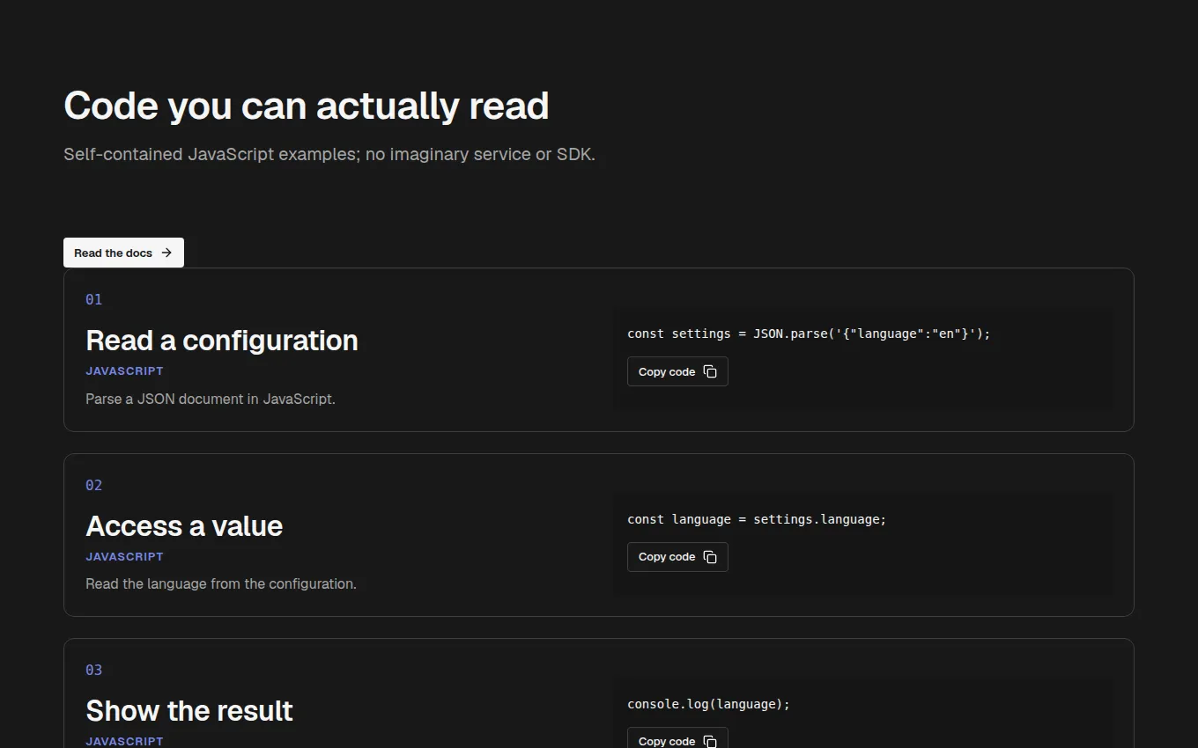The height and width of the screenshot is (748, 1198).
Task: Click JAVASCRIPT label under Access a value
Action: (124, 557)
